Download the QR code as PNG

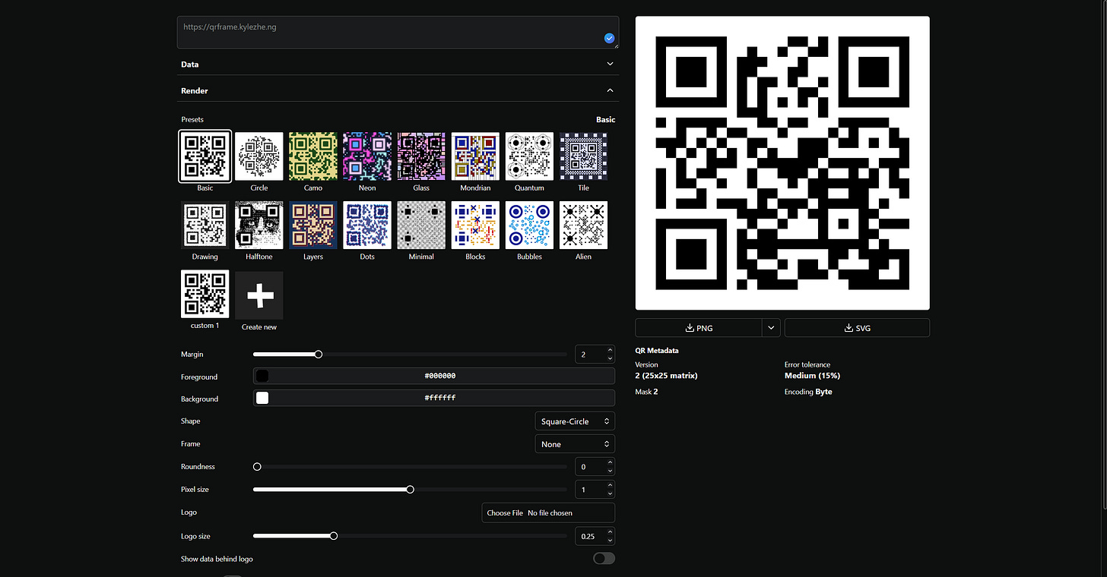(x=699, y=328)
